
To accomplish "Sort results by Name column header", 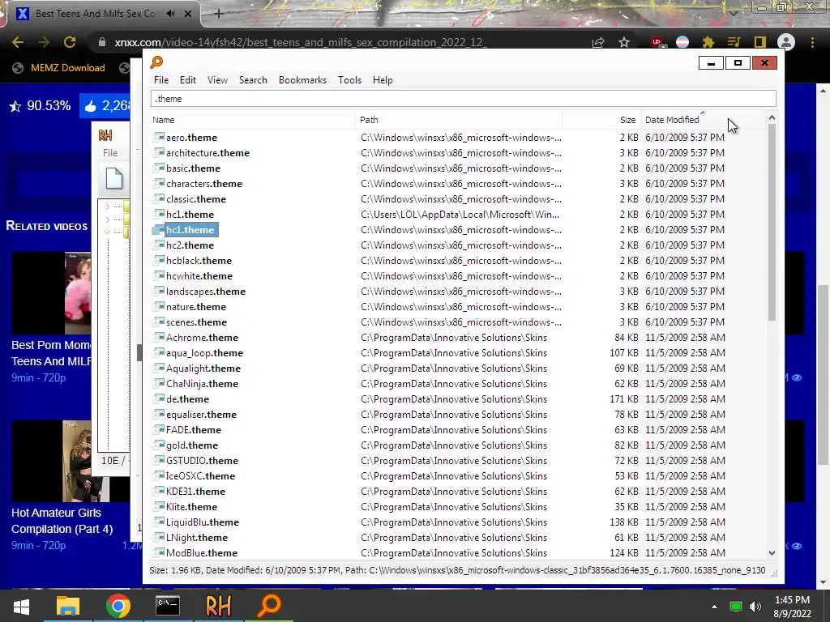I will pos(253,120).
